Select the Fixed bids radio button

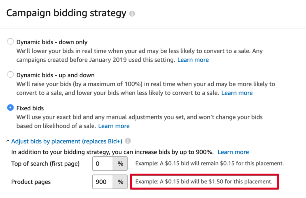pos(10,108)
